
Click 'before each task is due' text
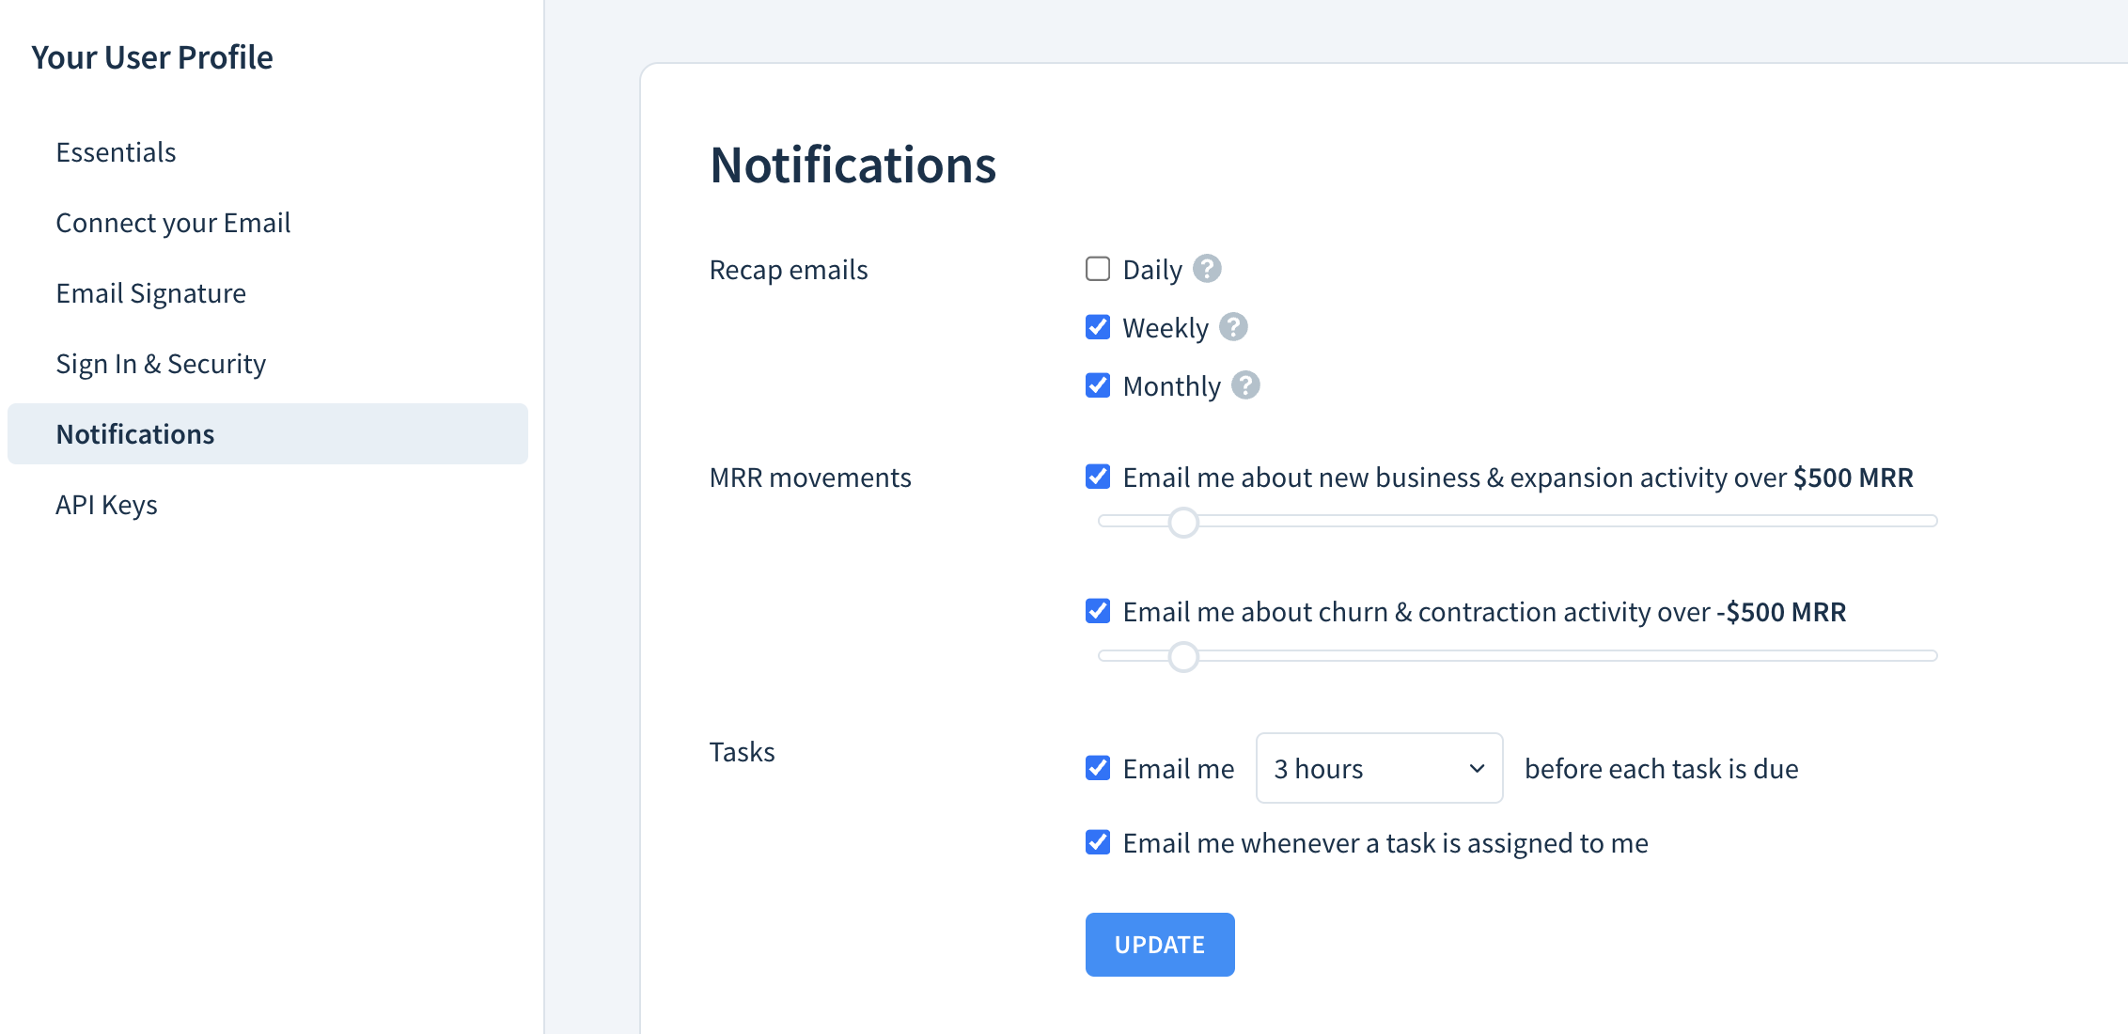coord(1661,769)
